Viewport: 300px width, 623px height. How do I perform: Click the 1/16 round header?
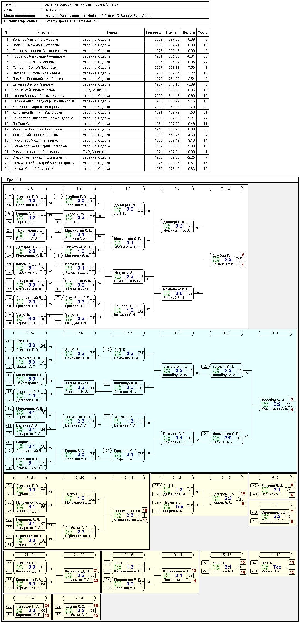[30, 189]
